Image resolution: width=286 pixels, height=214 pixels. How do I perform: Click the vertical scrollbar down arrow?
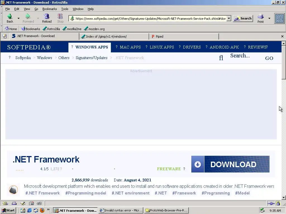[x=283, y=198]
